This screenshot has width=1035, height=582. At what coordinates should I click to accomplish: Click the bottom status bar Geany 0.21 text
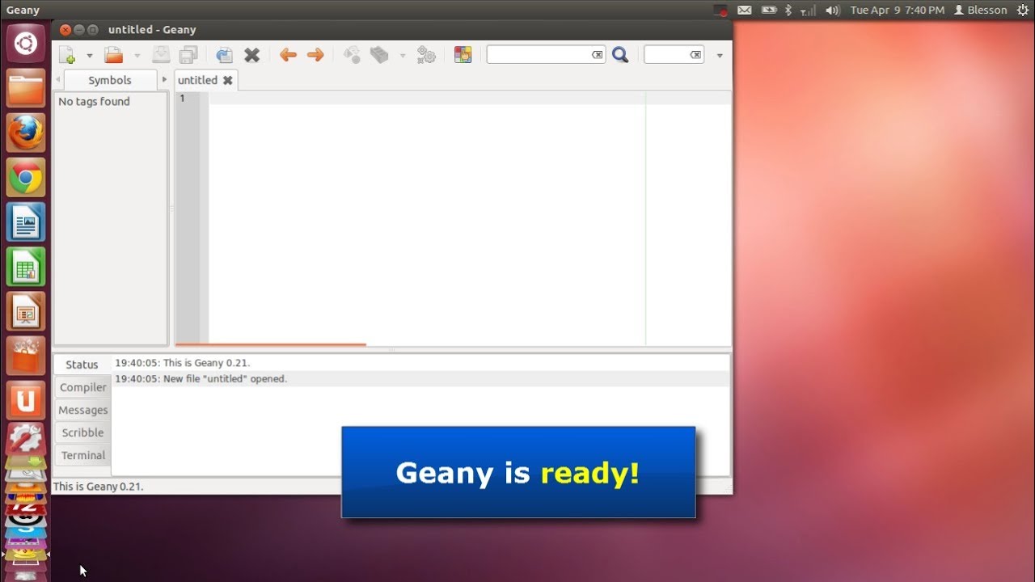(x=98, y=486)
